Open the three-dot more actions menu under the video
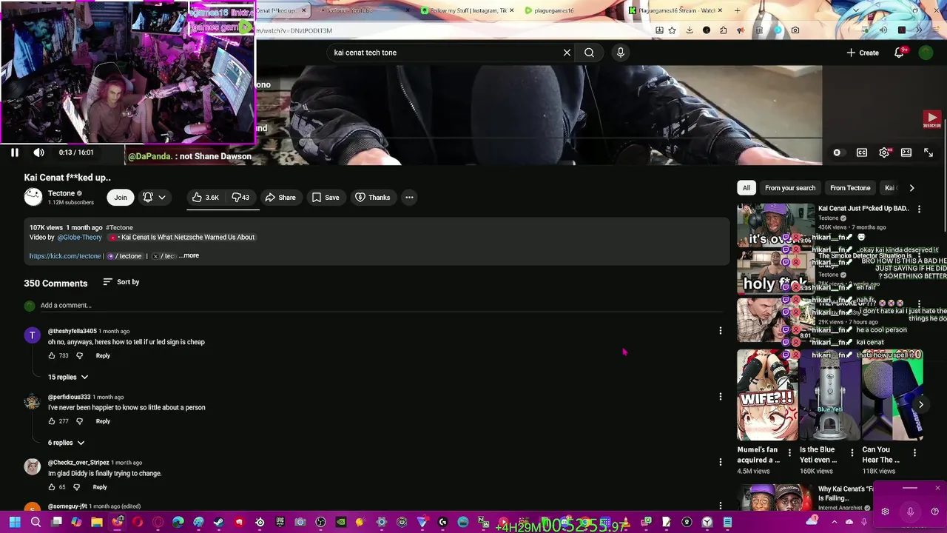Image resolution: width=947 pixels, height=533 pixels. click(409, 198)
